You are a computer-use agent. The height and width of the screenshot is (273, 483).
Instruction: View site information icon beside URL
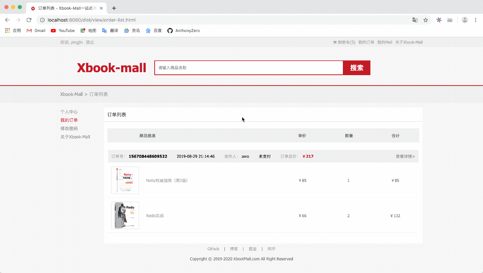coord(42,20)
